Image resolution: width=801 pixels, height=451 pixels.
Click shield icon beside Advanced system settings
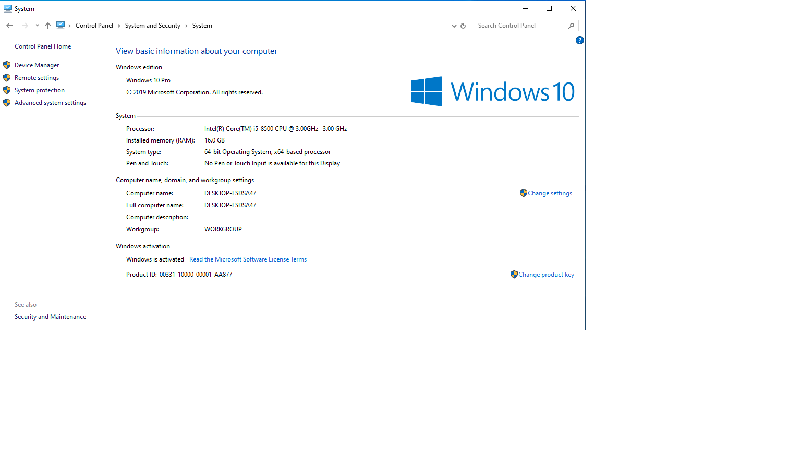pos(7,103)
